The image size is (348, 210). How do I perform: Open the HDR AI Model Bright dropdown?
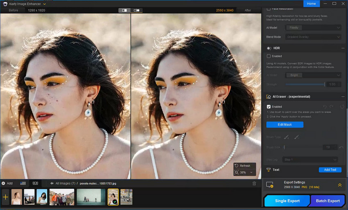click(313, 75)
